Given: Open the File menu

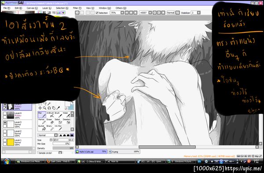Looking at the screenshot, I should (7, 8).
